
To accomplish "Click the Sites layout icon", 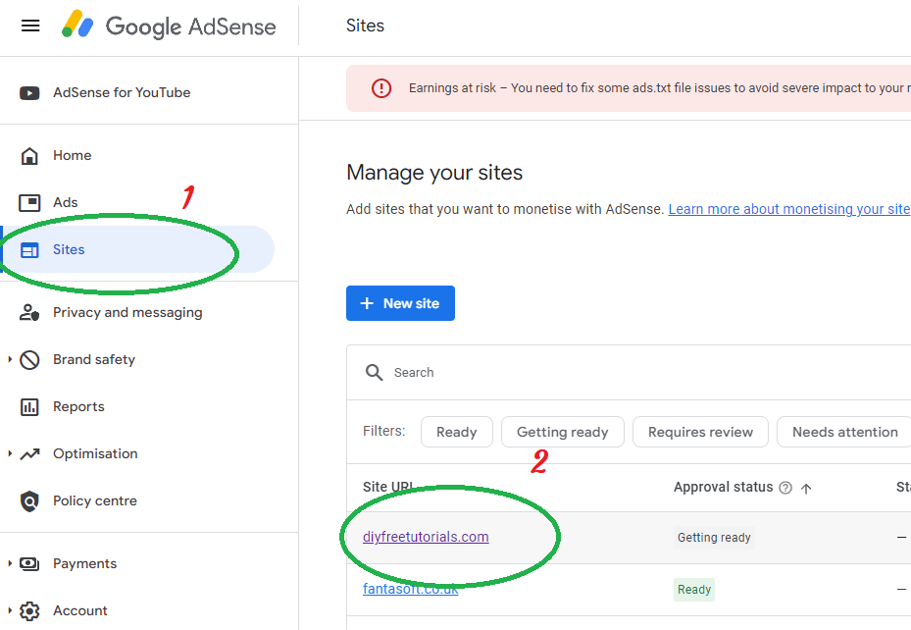I will (x=29, y=250).
